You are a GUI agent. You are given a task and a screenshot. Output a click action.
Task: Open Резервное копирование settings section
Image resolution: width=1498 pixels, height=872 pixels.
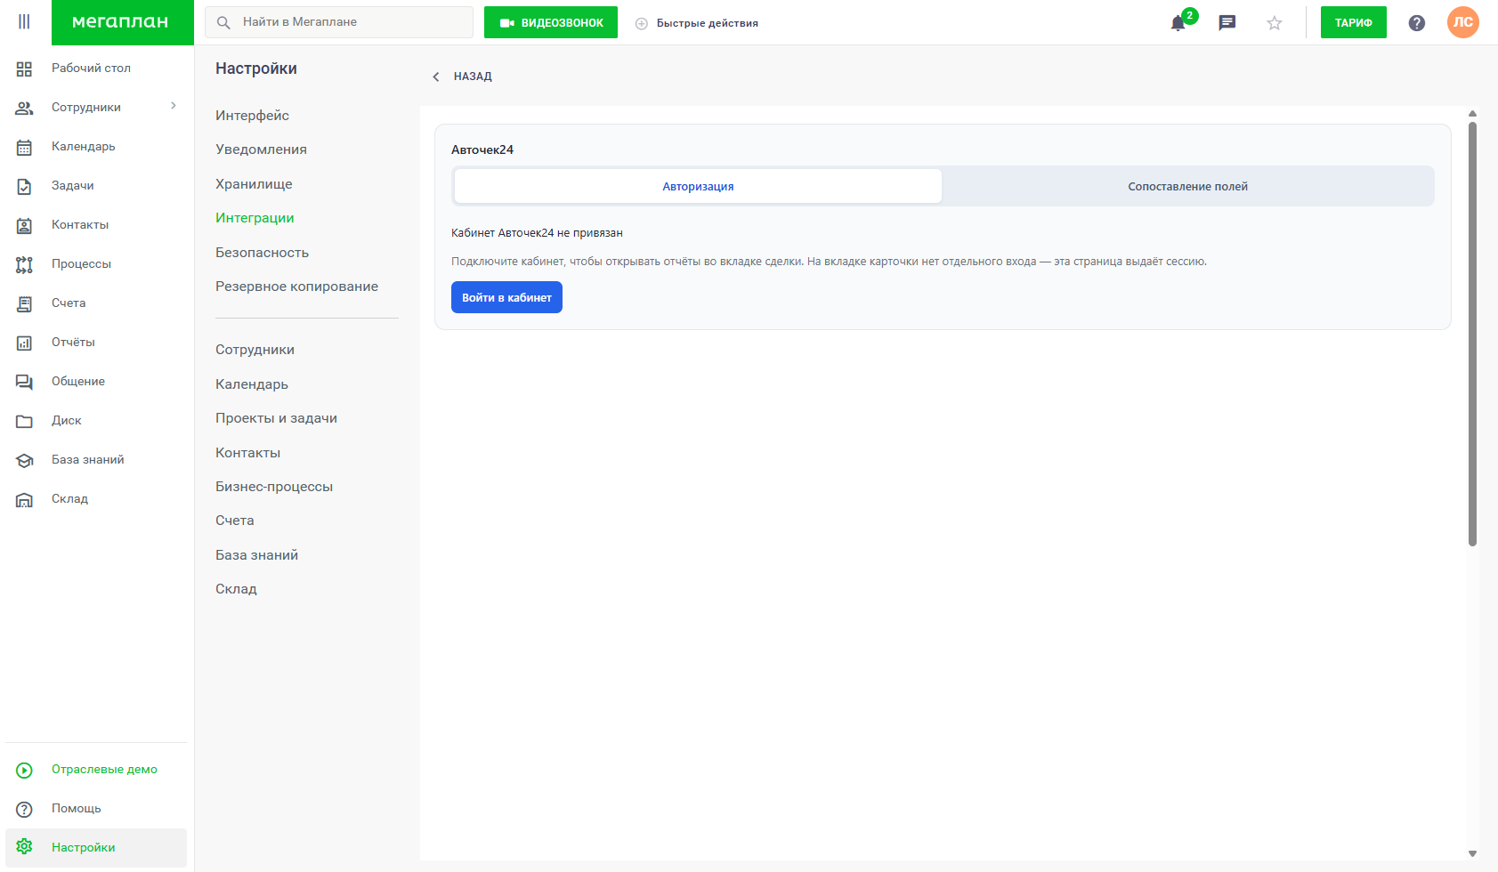pyautogui.click(x=296, y=287)
